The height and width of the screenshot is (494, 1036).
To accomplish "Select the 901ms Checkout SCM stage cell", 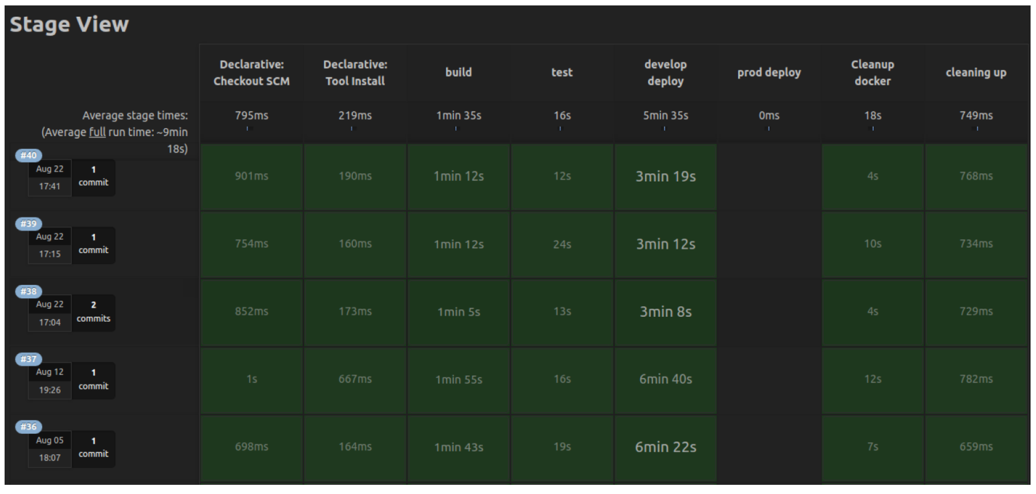I will (x=251, y=176).
